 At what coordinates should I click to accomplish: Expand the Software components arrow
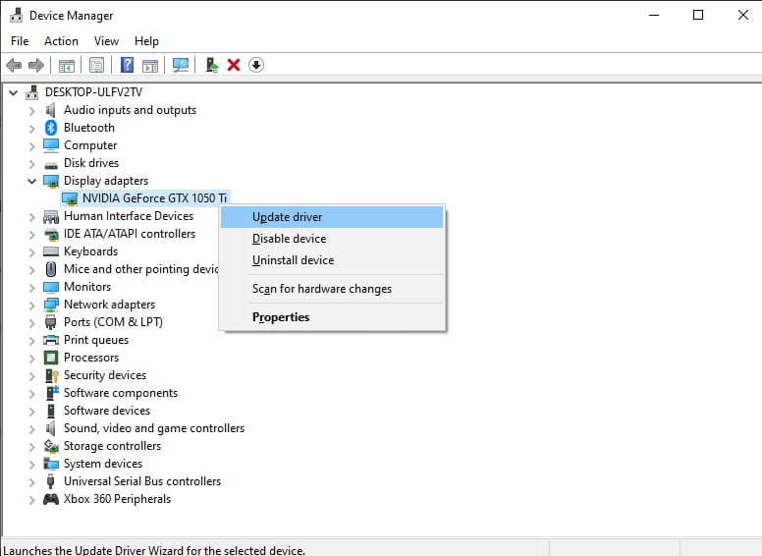(32, 393)
